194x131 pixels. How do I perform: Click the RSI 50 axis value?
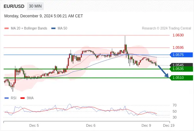click(175, 111)
